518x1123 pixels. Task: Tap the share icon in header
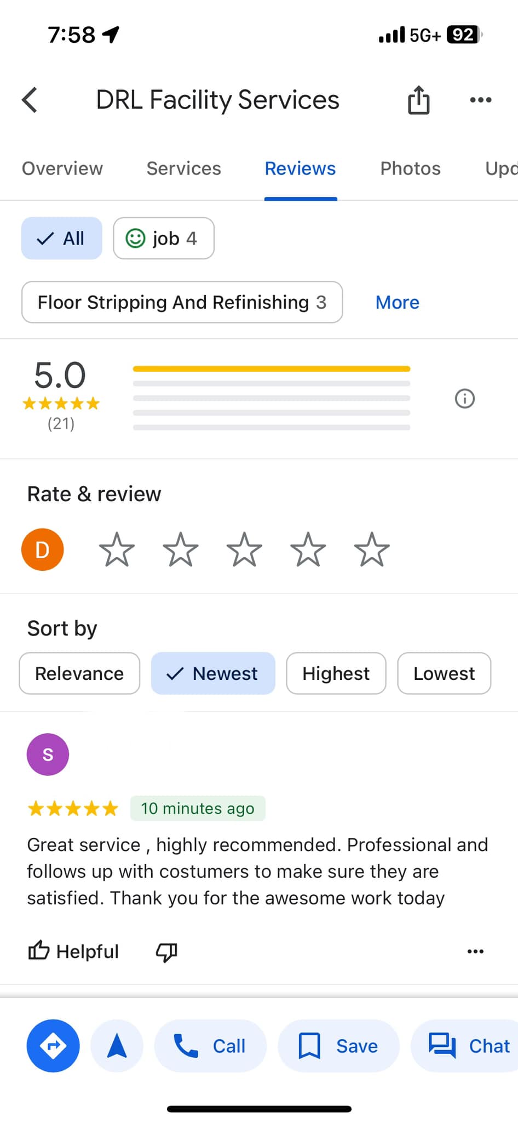coord(418,100)
